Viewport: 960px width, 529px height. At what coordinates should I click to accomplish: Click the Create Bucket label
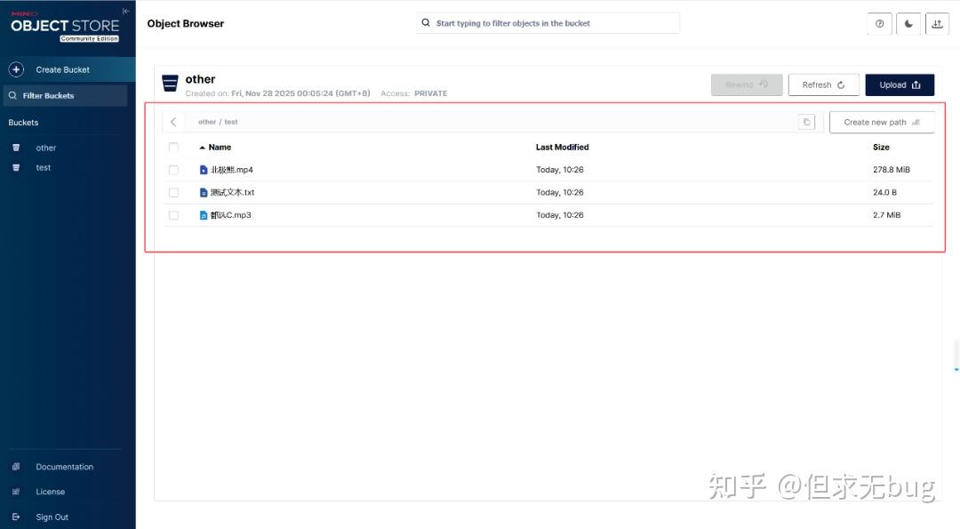[62, 70]
